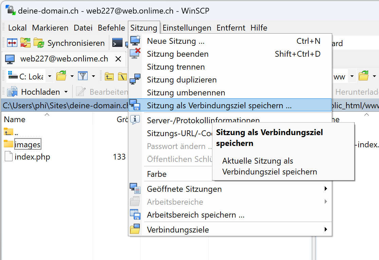Select Sitzung als Verbindungsziel speichern

tap(230, 105)
